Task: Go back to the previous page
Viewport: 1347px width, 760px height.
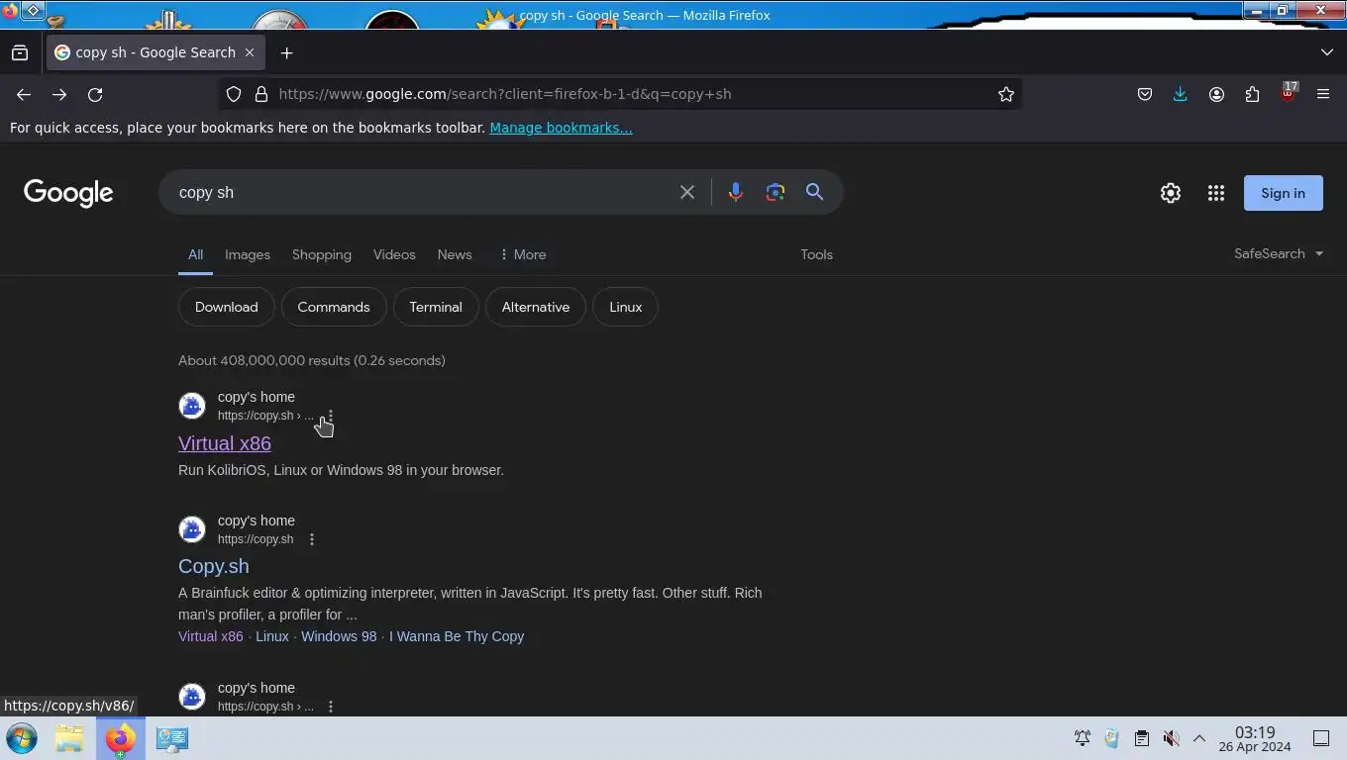Action: pyautogui.click(x=24, y=94)
